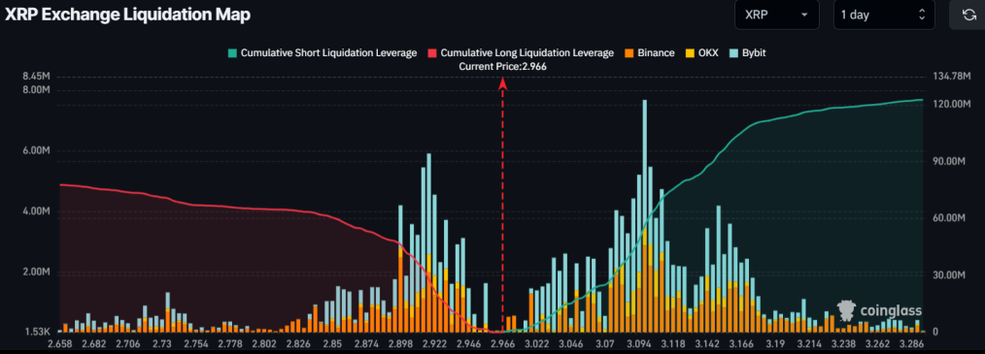Click the 6.00M left axis label
985x354 pixels.
(36, 151)
